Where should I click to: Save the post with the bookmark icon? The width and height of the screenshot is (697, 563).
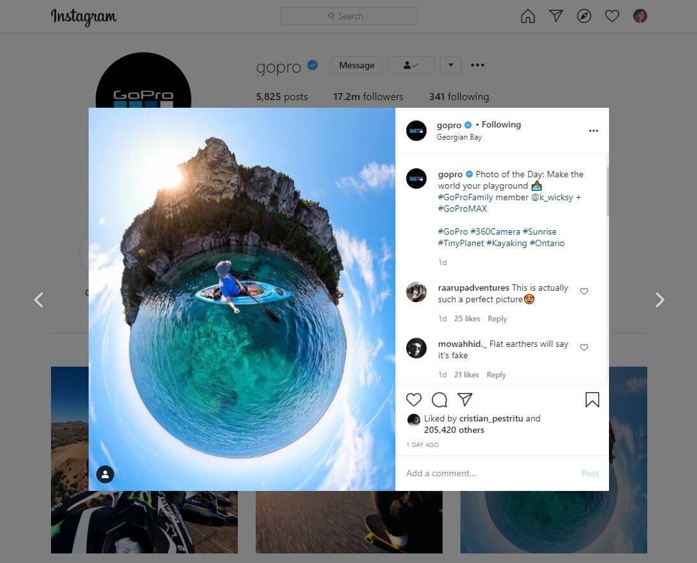pos(591,400)
